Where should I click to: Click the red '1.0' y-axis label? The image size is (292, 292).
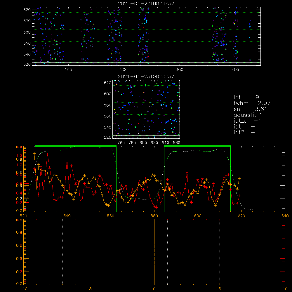(x=19, y=165)
